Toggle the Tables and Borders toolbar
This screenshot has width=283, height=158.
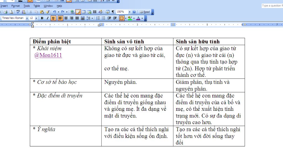point(78,12)
